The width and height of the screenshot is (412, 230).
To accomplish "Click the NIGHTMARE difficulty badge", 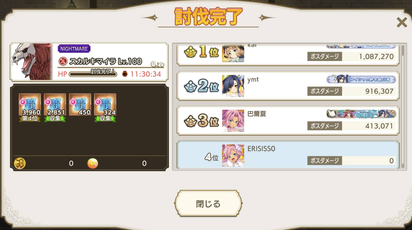I will coord(74,49).
